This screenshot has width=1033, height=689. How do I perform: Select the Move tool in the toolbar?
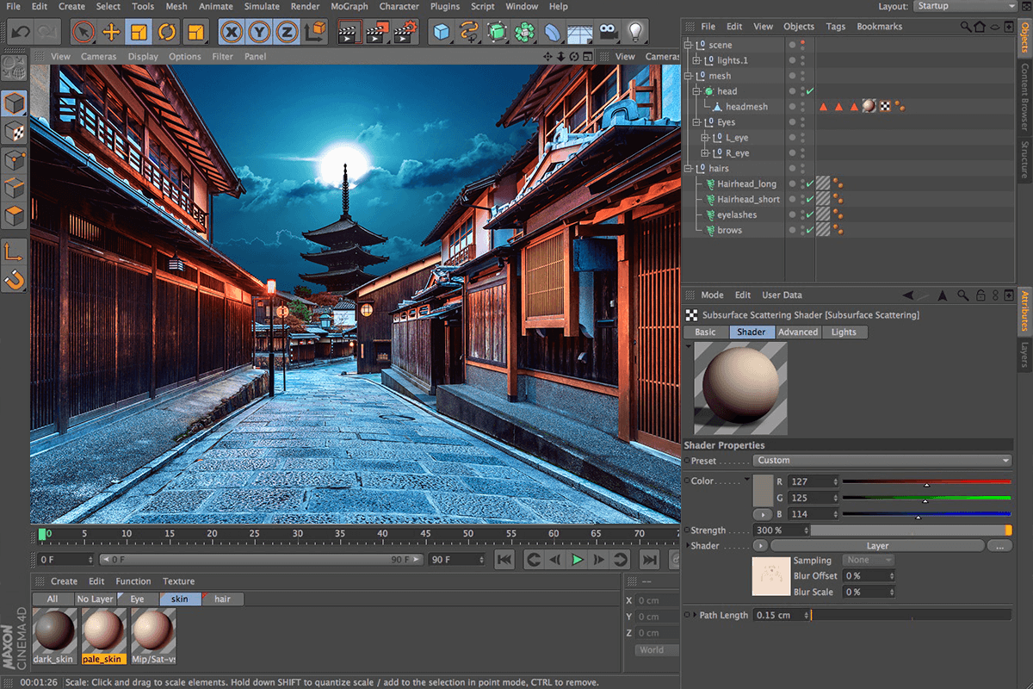111,31
